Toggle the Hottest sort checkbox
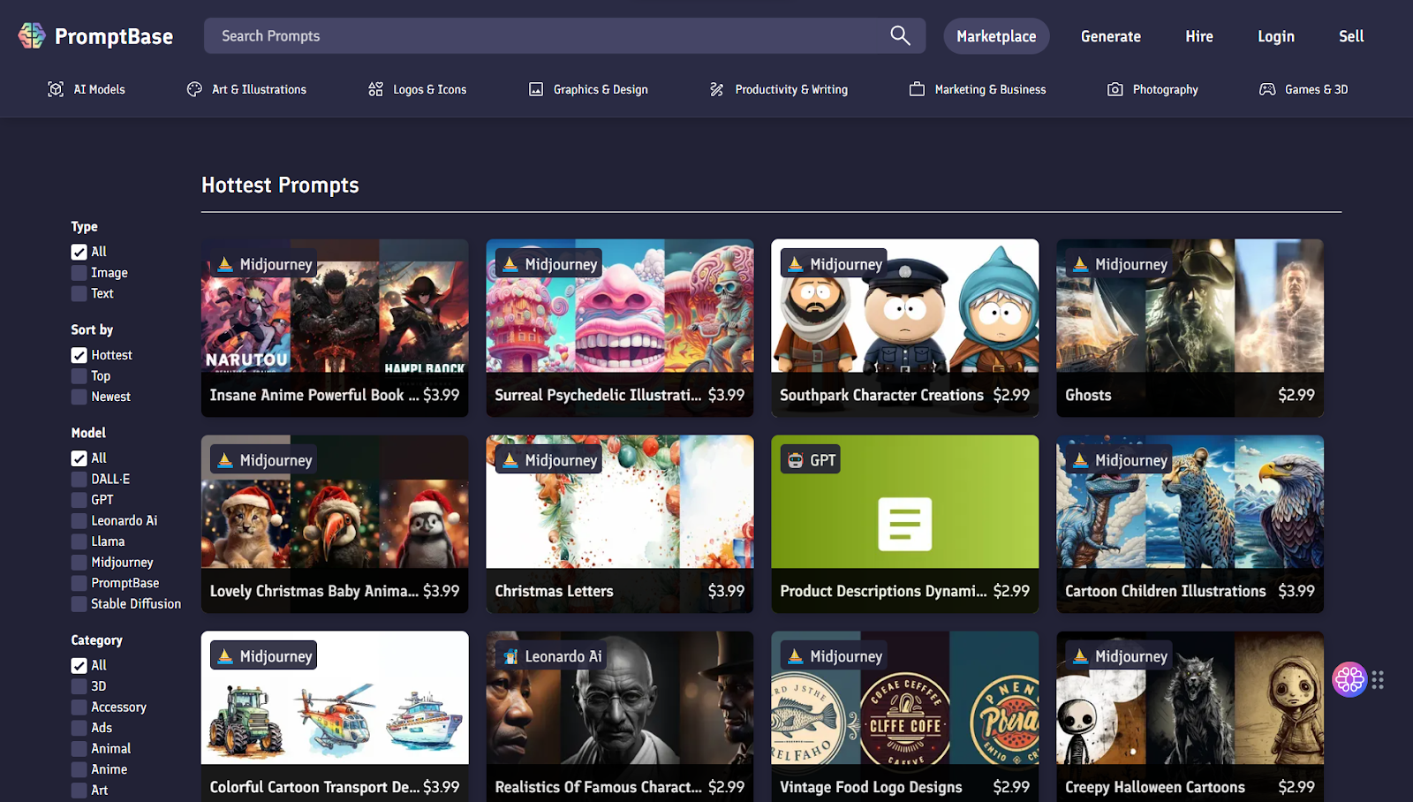 pos(79,355)
